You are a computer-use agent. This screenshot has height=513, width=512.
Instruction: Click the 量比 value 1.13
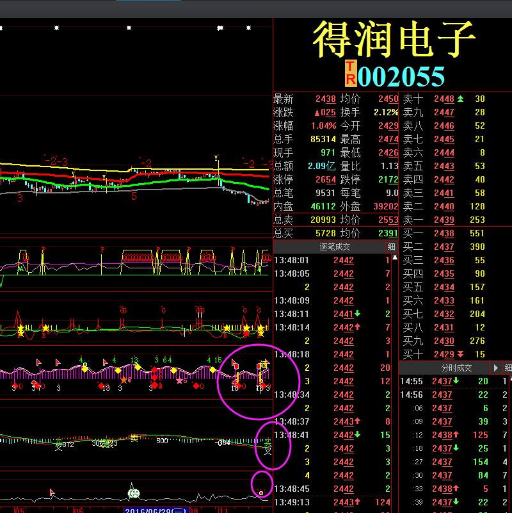click(389, 166)
